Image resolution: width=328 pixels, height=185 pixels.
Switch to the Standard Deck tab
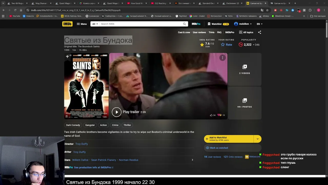coord(209,3)
